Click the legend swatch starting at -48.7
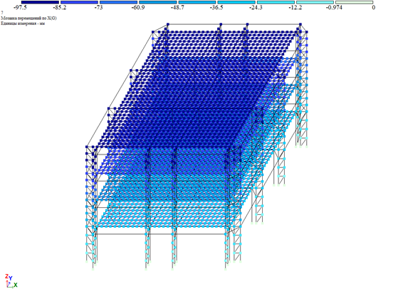393x294 pixels. click(x=197, y=2)
